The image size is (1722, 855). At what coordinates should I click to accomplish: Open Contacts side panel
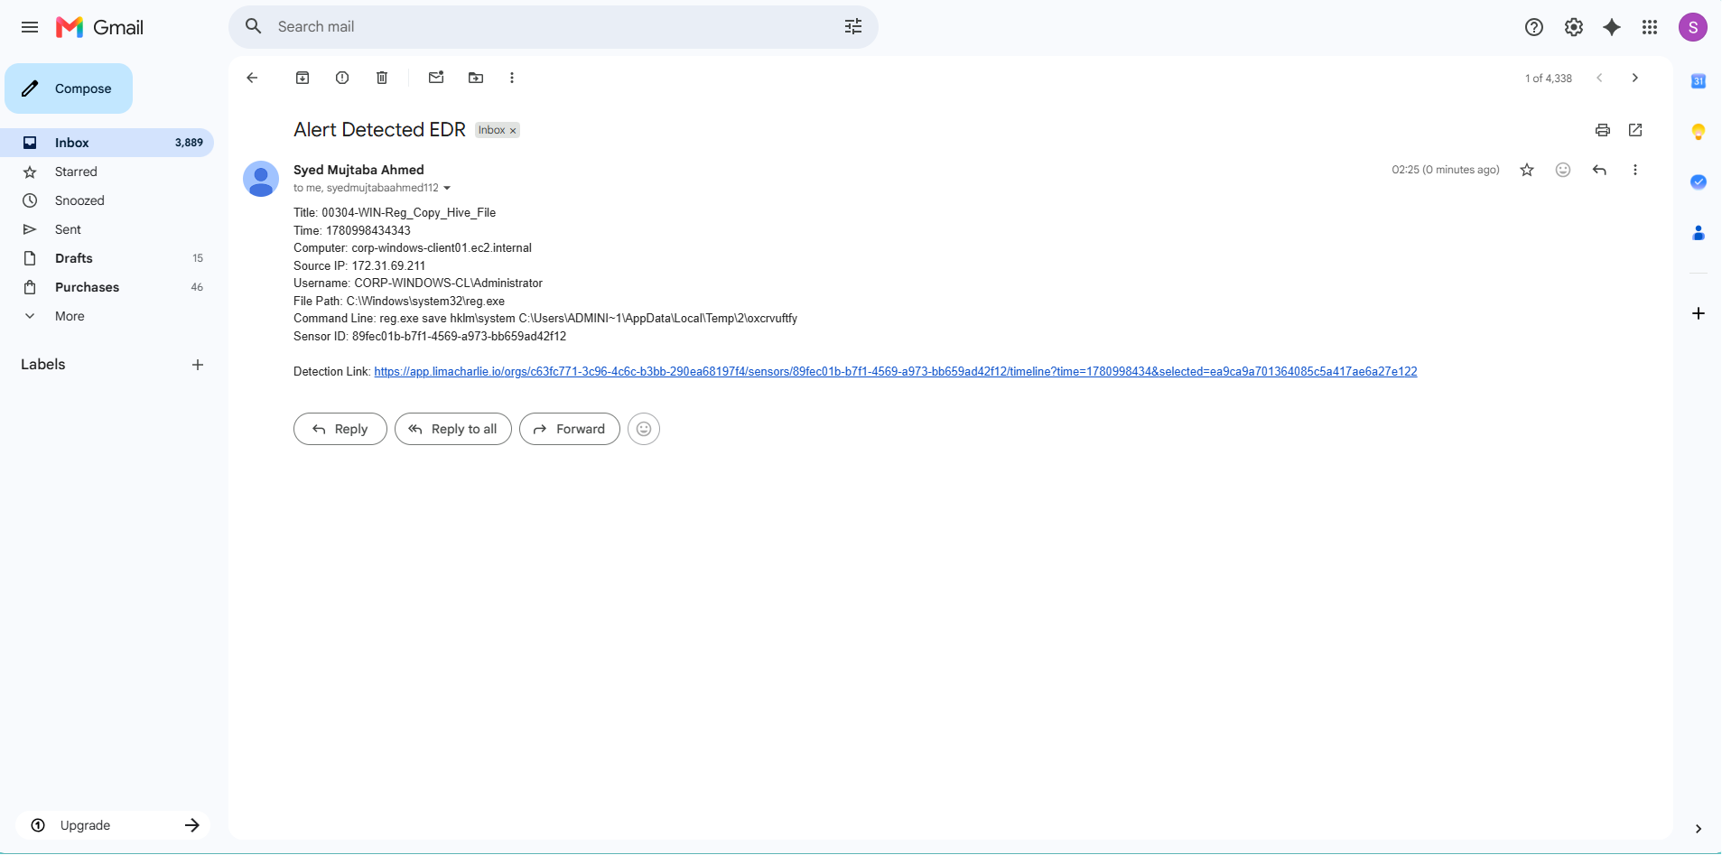[1699, 233]
